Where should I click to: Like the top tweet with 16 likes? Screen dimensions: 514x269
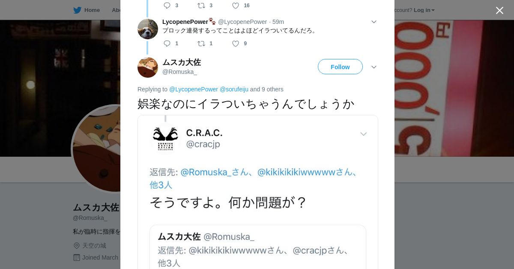(236, 6)
